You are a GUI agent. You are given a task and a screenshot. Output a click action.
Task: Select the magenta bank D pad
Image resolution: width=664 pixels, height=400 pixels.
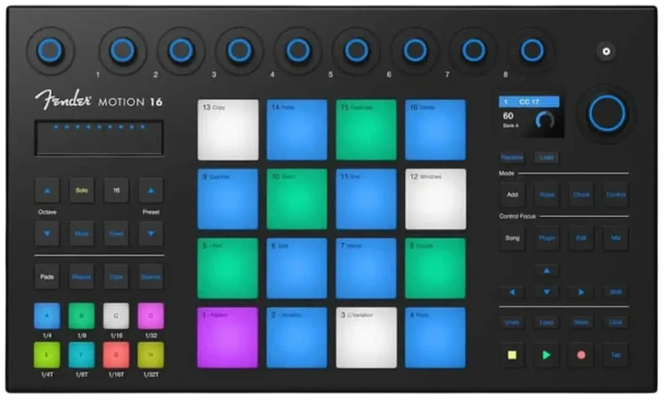150,316
